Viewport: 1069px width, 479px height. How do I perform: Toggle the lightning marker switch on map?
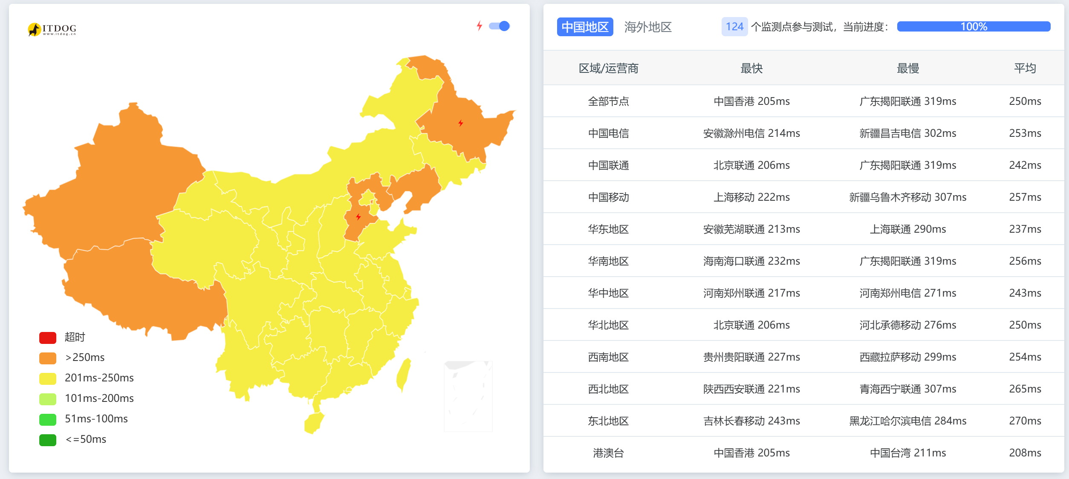point(499,26)
